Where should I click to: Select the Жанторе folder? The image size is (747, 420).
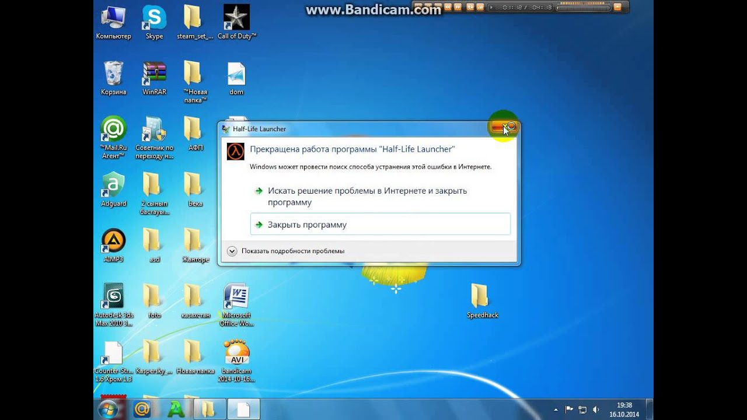(195, 246)
